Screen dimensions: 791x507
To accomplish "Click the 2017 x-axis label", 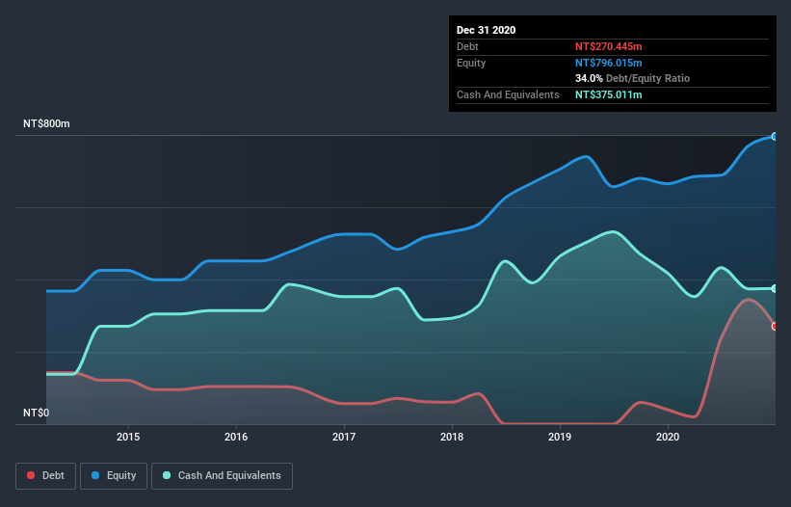I will click(344, 437).
